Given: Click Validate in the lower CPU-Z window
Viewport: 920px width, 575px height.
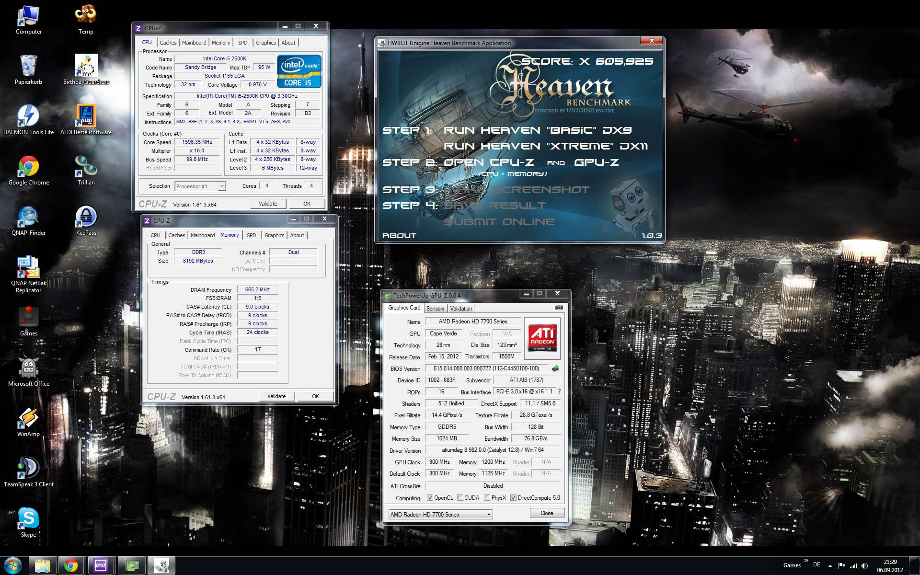Looking at the screenshot, I should 276,396.
